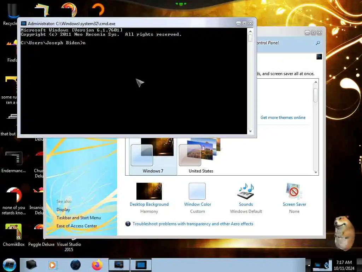Open the ChomikBox desktop icon
The width and height of the screenshot is (362, 272).
(13, 235)
